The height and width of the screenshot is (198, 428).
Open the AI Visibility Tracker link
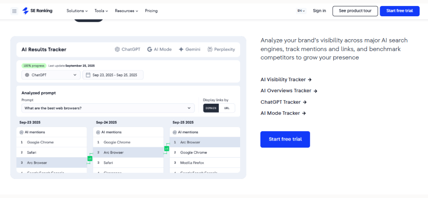[x=286, y=80]
